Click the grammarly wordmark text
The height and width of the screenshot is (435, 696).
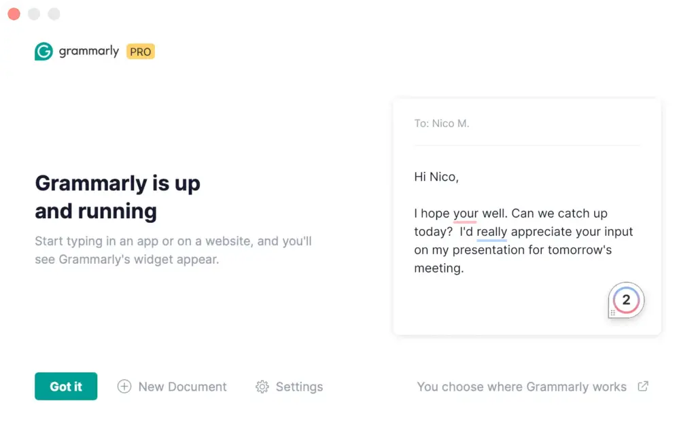(89, 52)
